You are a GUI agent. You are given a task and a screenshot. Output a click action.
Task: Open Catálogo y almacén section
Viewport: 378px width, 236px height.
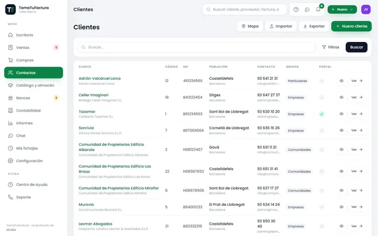tap(34, 85)
